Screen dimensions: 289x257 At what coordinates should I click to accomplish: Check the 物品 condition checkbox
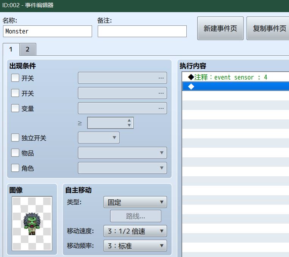click(x=15, y=153)
